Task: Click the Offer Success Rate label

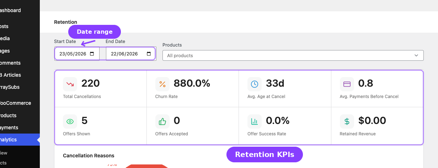Action: 267,134
